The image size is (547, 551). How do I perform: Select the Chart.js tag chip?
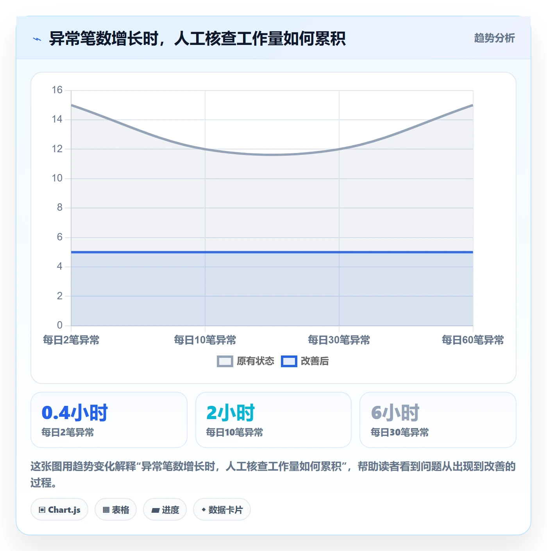59,510
